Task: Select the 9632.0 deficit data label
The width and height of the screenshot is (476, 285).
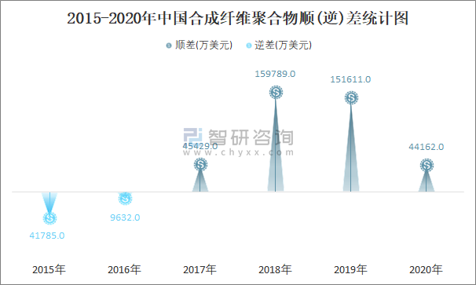Action: [x=125, y=217]
